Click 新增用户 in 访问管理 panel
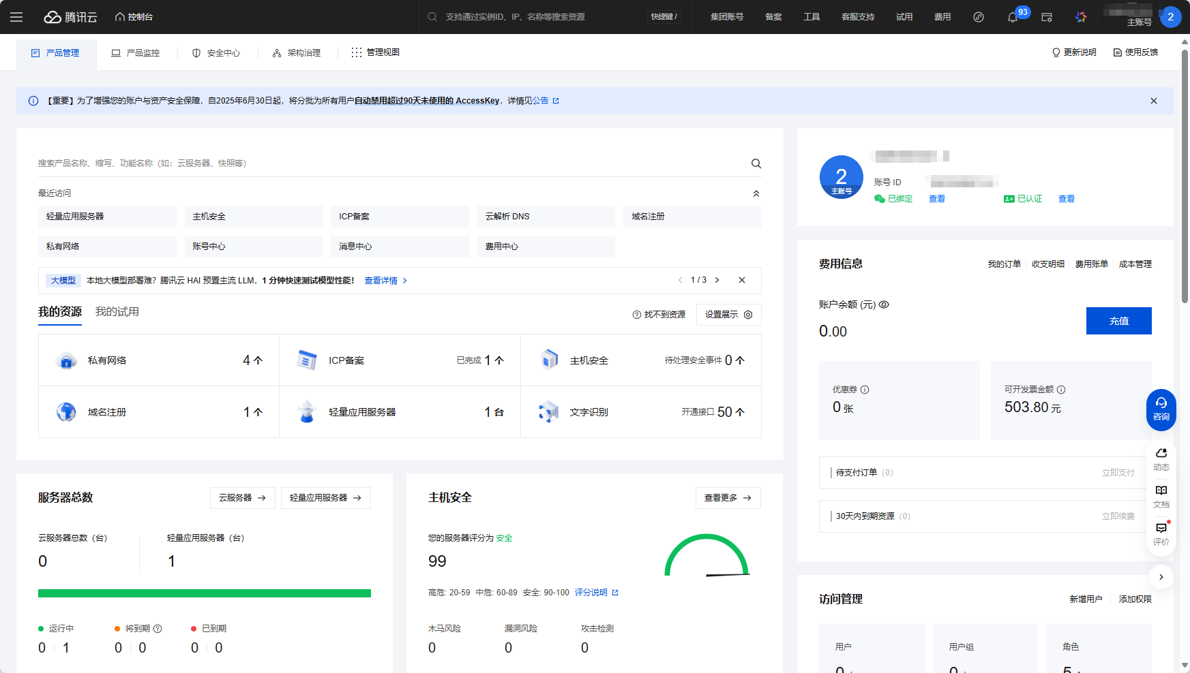Viewport: 1190px width, 673px height. pos(1086,599)
